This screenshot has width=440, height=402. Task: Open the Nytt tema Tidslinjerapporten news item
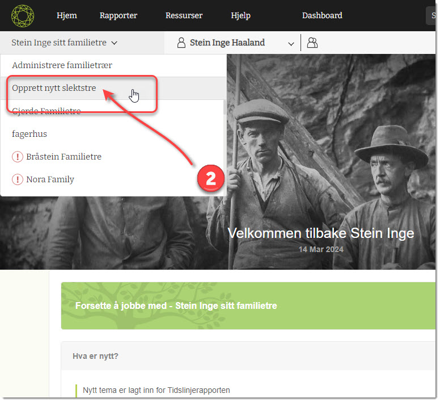156,390
